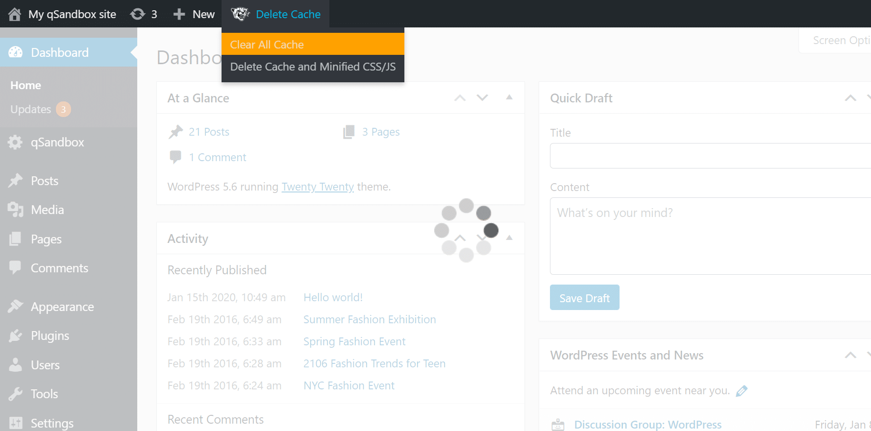This screenshot has width=871, height=431.
Task: Open Summer Fashion Exhibition post
Action: (370, 319)
